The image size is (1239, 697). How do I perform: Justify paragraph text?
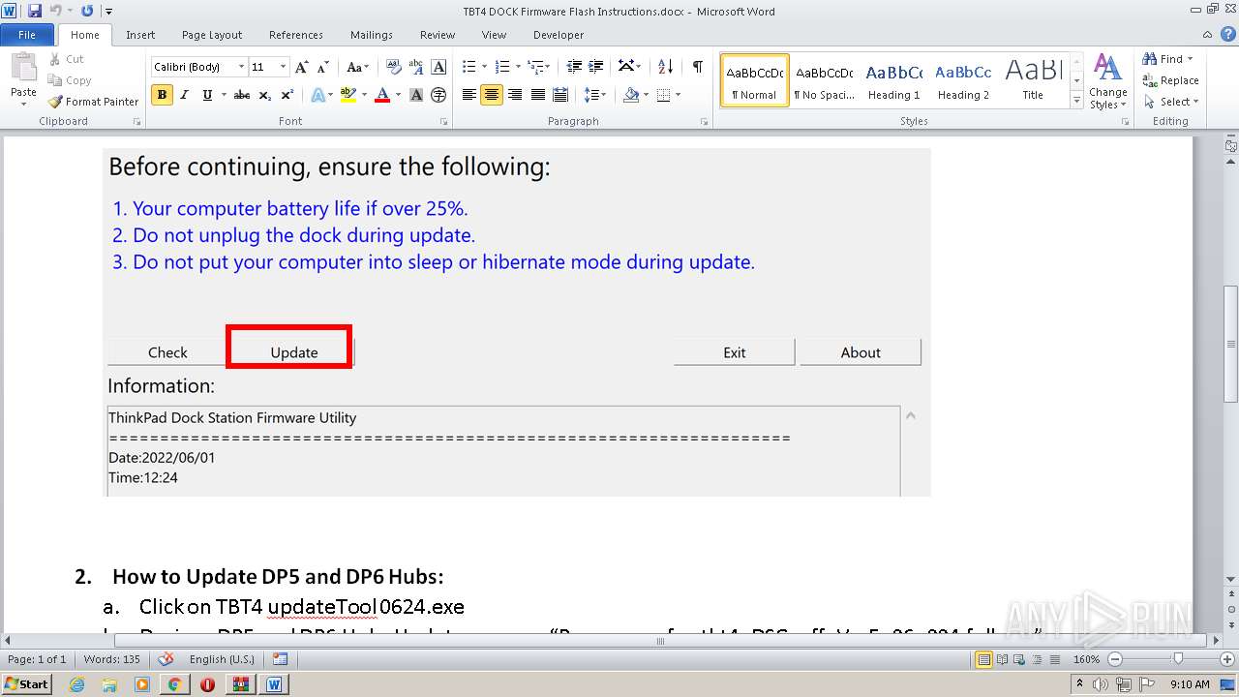537,95
